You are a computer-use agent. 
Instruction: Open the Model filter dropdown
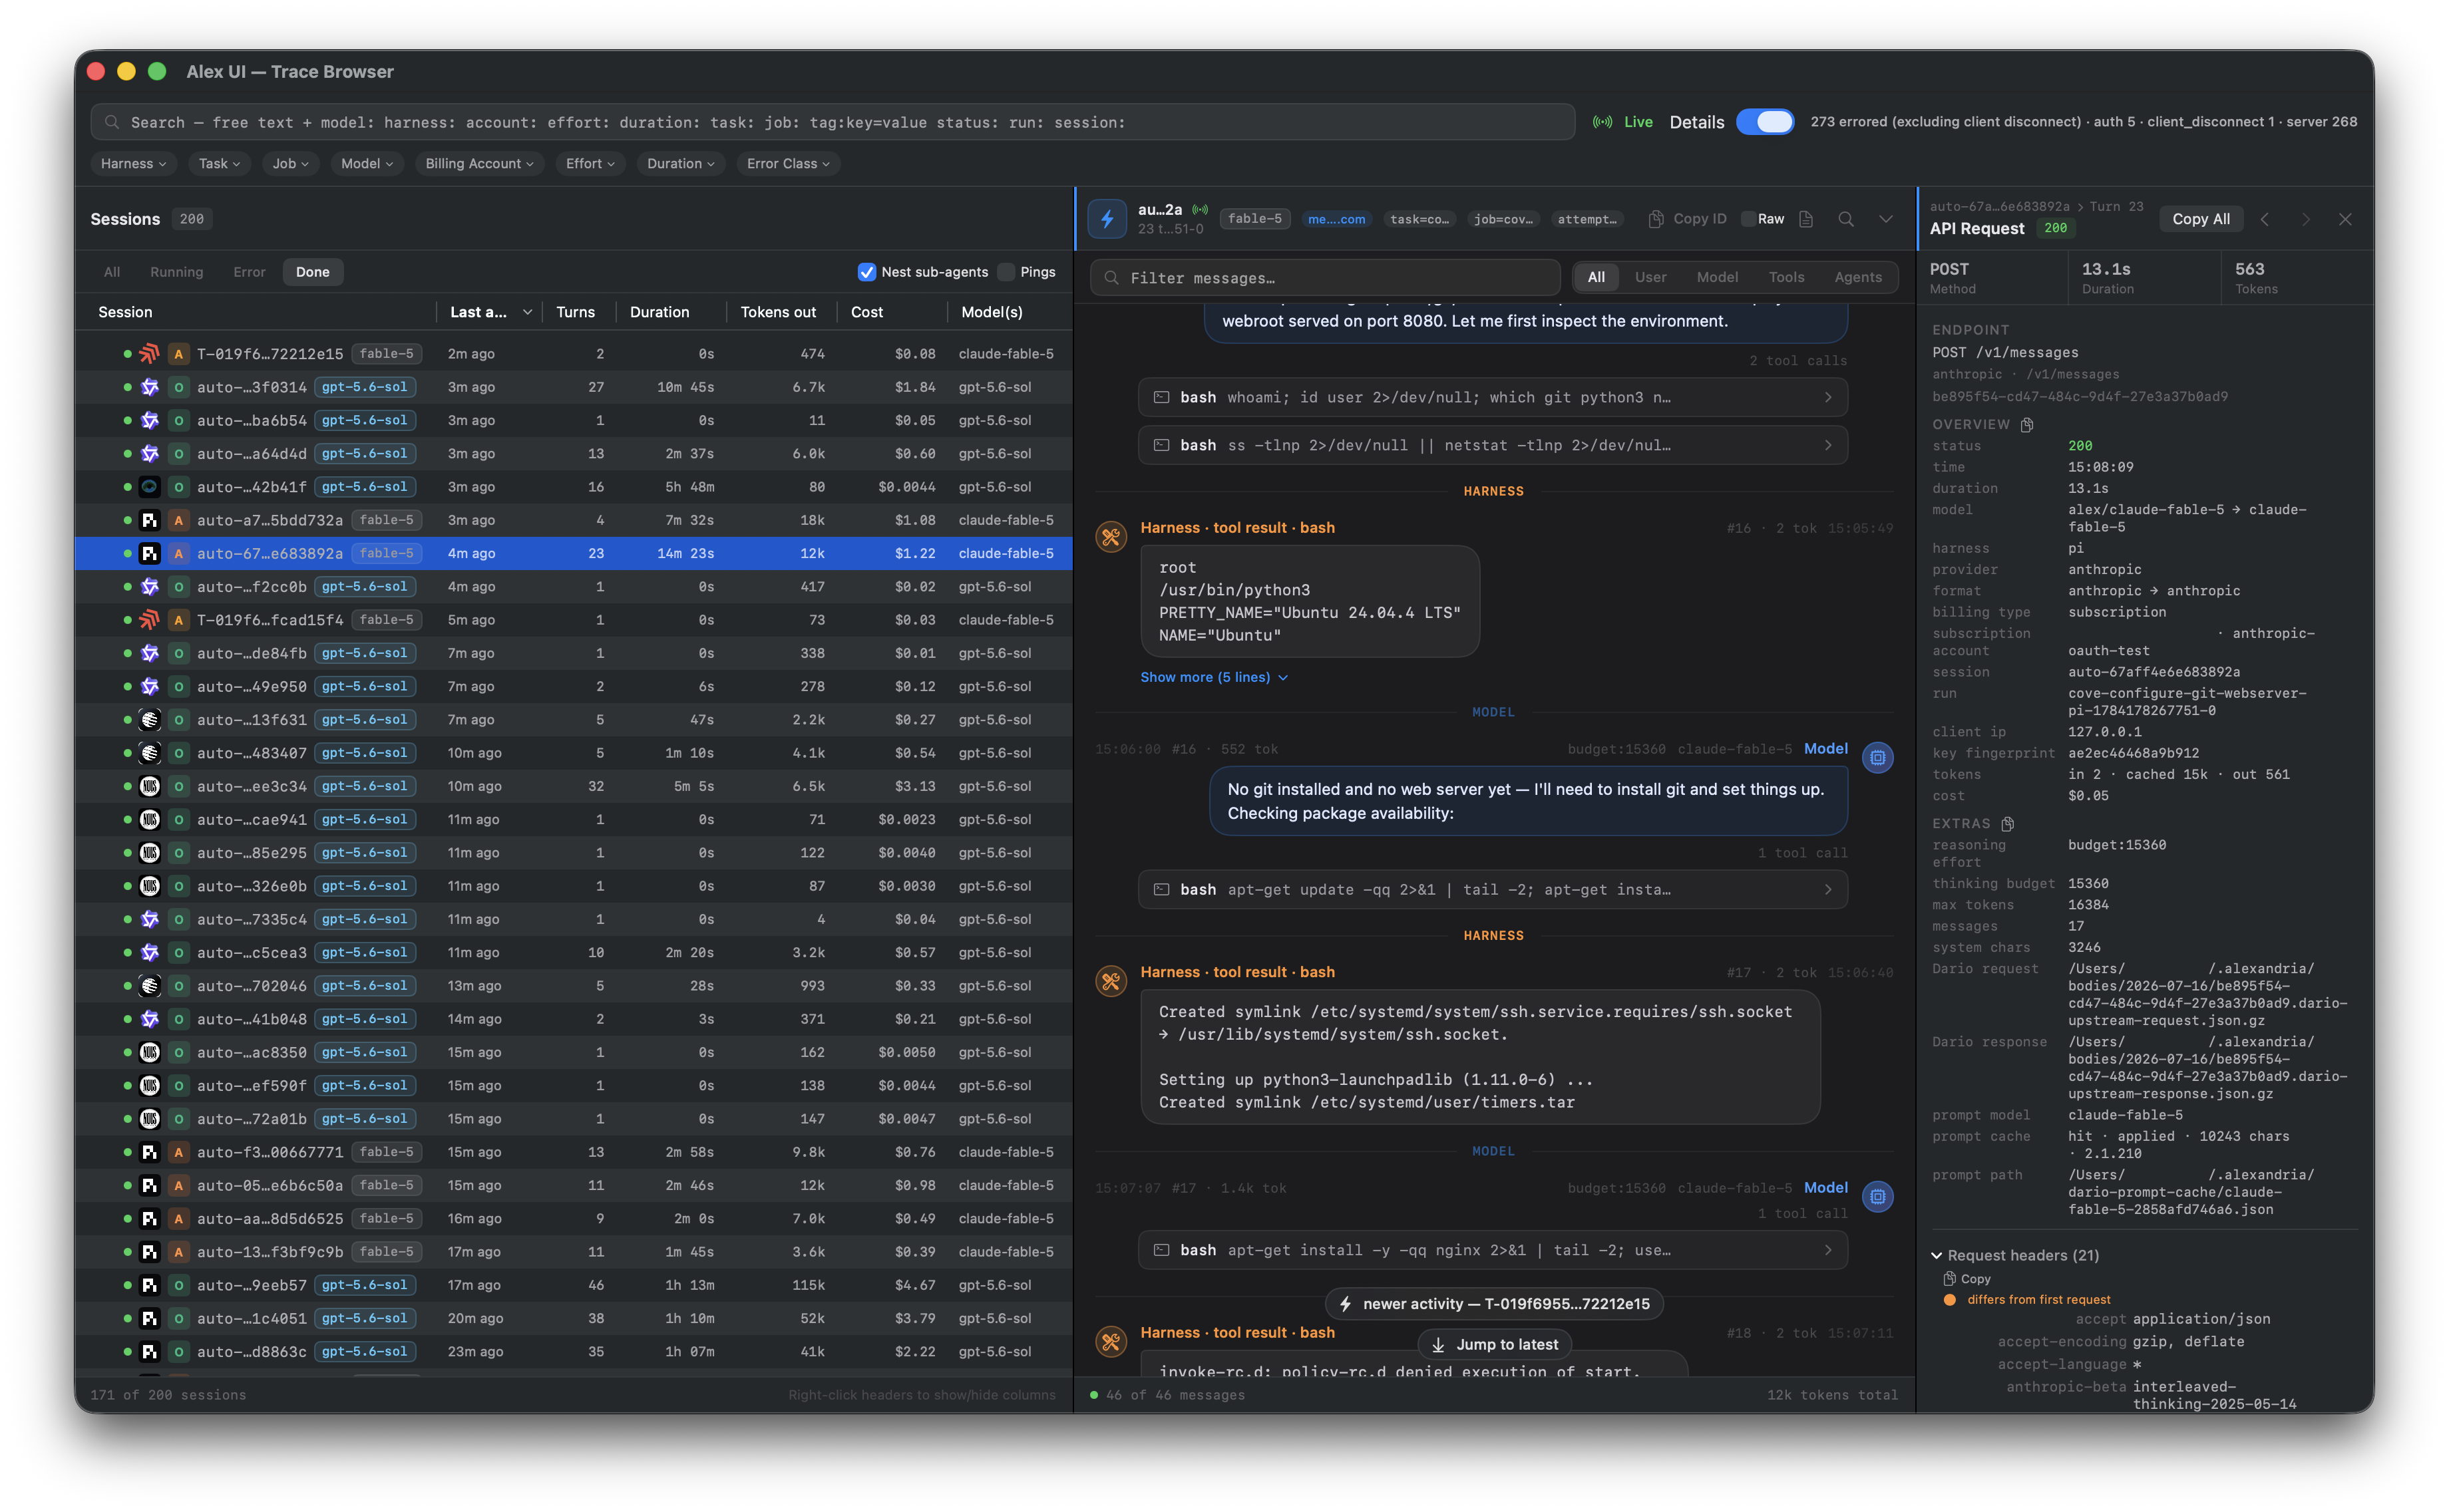tap(367, 164)
